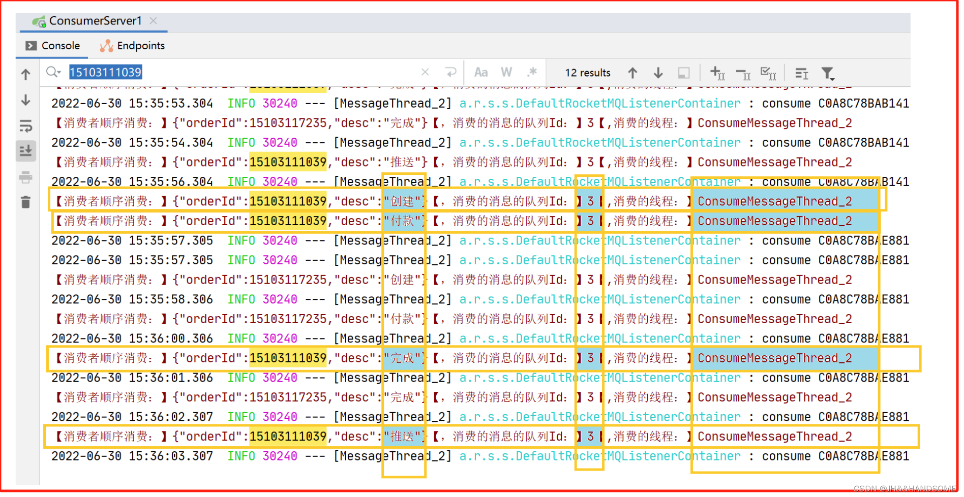Clear the search text with the X
The height and width of the screenshot is (497, 964).
click(x=425, y=72)
